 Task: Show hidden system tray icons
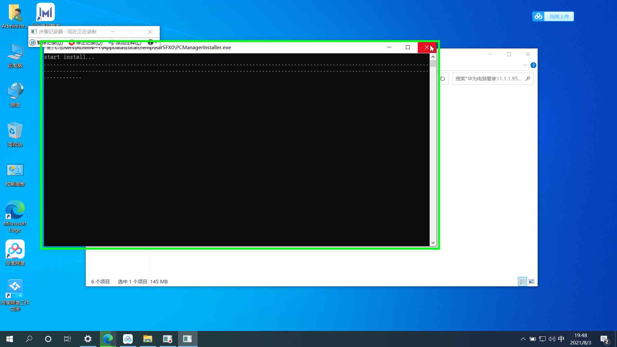tap(523, 339)
